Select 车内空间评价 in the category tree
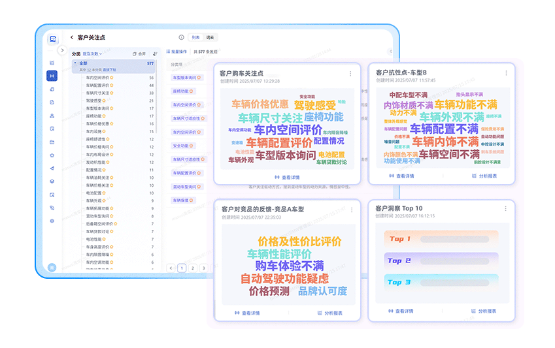Screen dimensions: 555x348 coord(99,77)
